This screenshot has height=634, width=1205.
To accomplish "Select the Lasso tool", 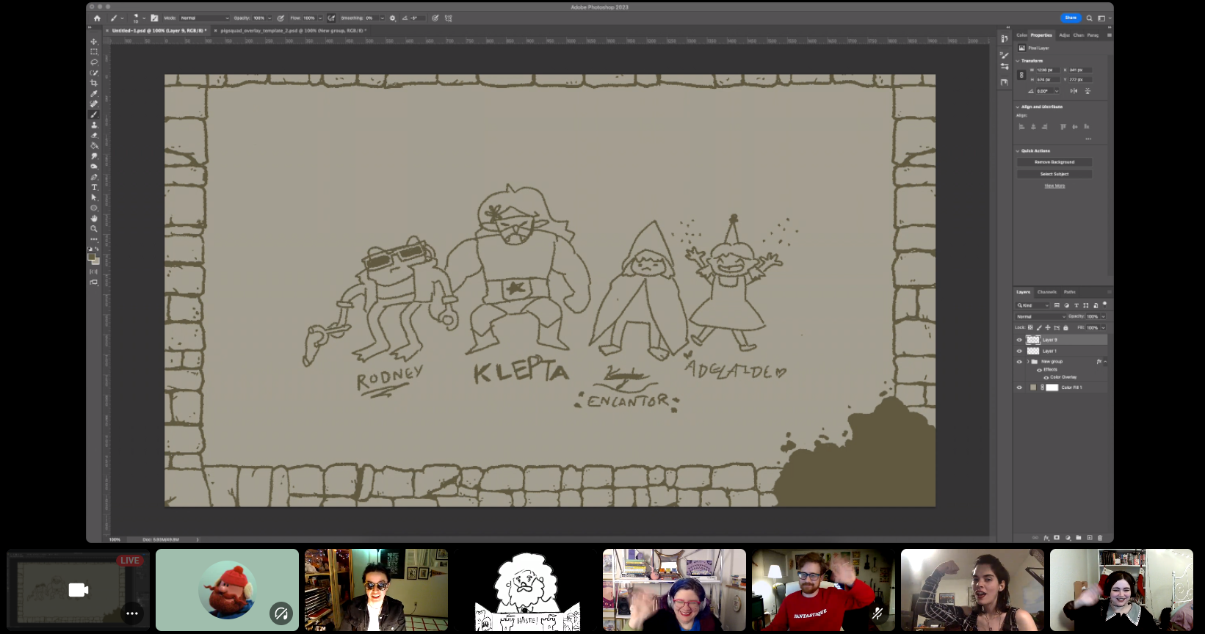I will [94, 62].
